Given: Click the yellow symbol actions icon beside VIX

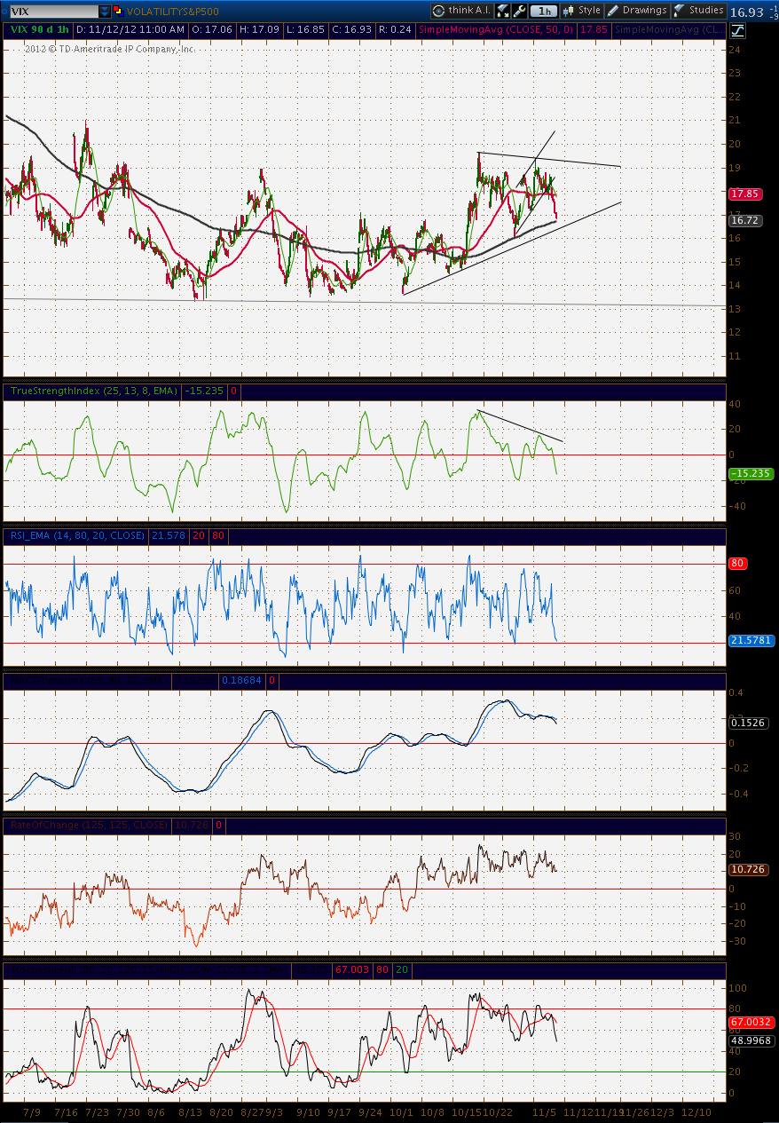Looking at the screenshot, I should [x=118, y=12].
